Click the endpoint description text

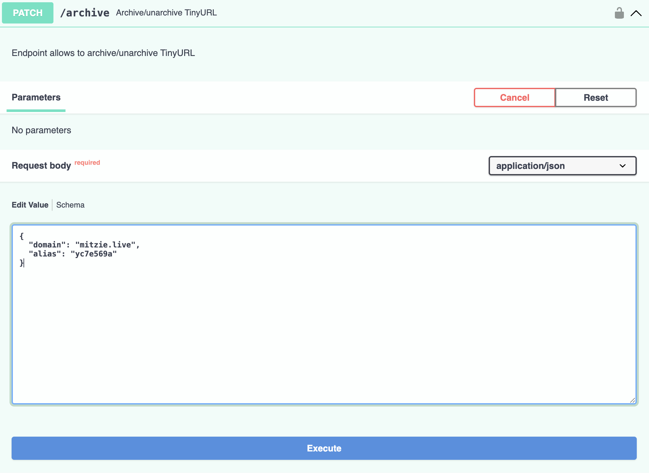[x=103, y=53]
